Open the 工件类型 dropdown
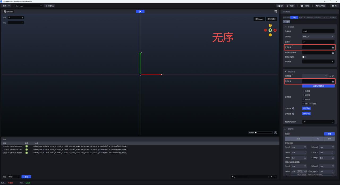Screen dimensions: 340x185 [318, 37]
